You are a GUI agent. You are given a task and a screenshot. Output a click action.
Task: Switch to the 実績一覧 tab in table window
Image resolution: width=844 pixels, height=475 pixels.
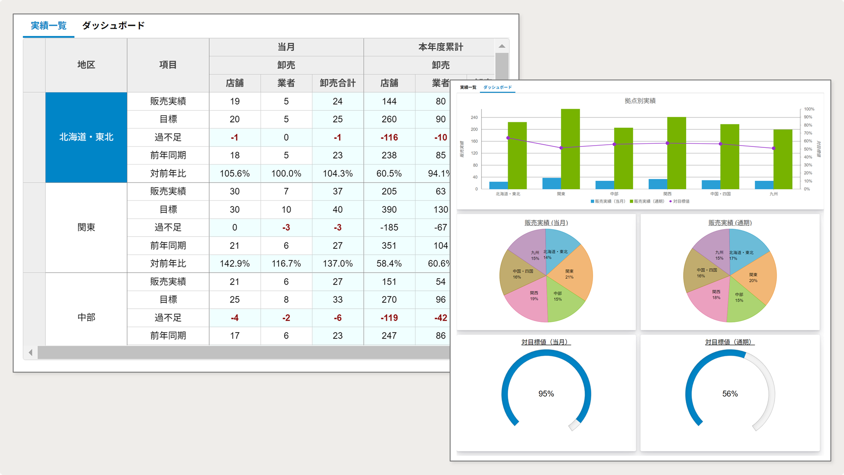(48, 26)
